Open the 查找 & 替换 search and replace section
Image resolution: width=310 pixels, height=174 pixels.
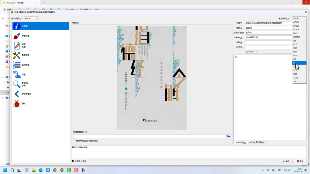41,84
